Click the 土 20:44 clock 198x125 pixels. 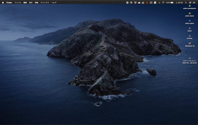(179, 3)
